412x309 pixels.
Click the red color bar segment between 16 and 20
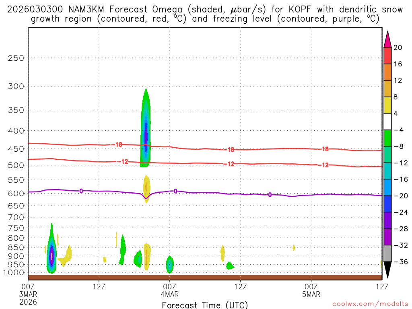(387, 56)
